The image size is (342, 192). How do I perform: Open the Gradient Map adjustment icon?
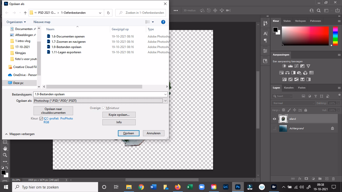click(308, 79)
